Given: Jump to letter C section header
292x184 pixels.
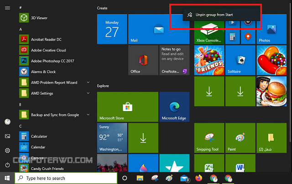Looking at the screenshot, I should [20, 126].
